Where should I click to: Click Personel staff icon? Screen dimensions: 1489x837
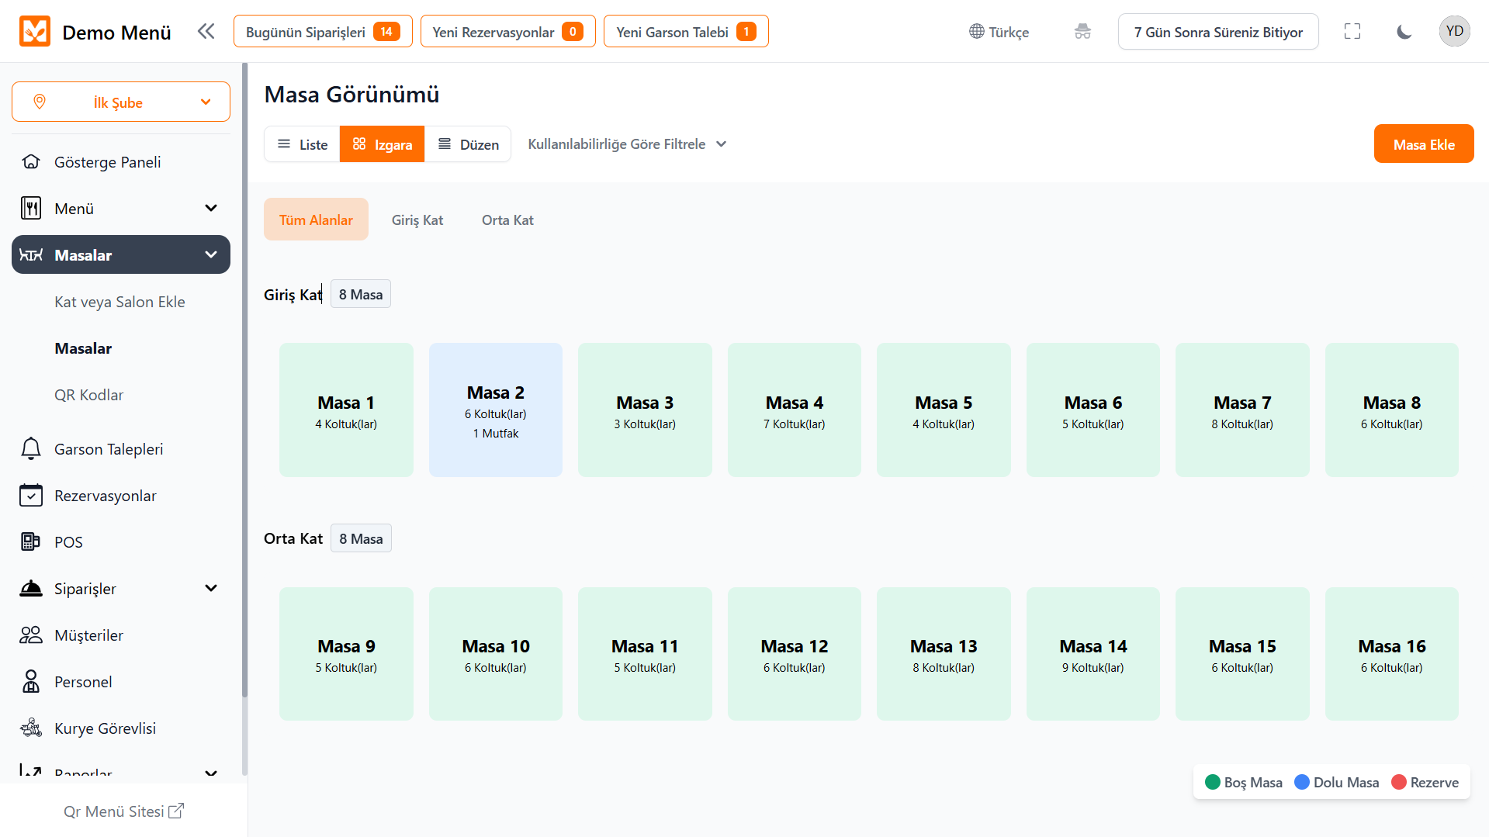point(31,682)
